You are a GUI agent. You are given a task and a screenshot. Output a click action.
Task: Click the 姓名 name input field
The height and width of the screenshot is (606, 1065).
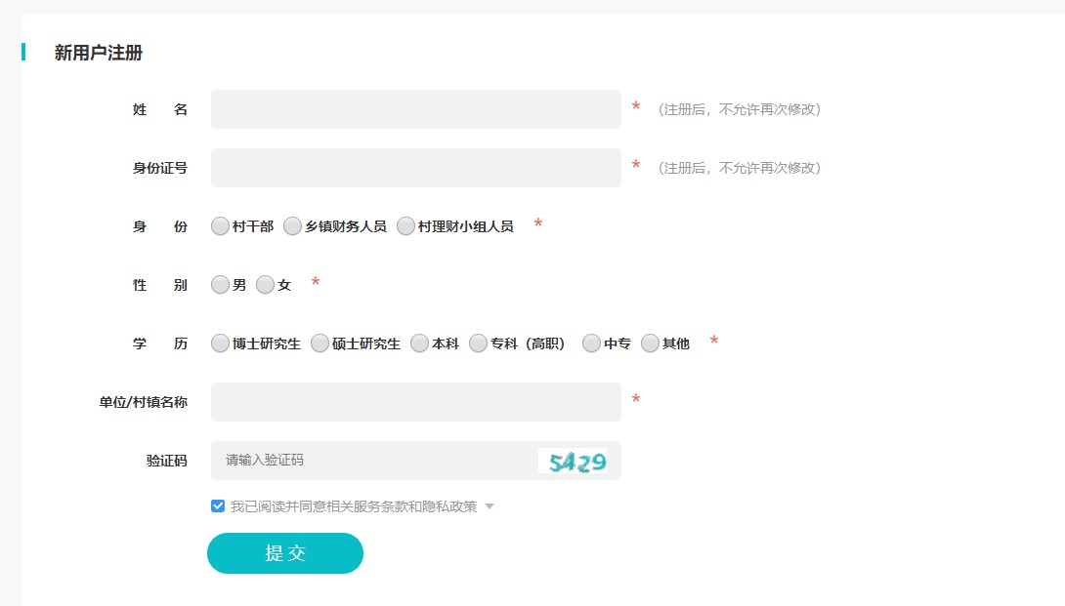415,109
